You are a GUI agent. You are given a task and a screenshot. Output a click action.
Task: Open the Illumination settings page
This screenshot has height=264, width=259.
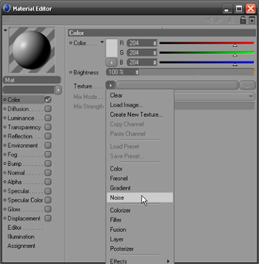point(21,237)
